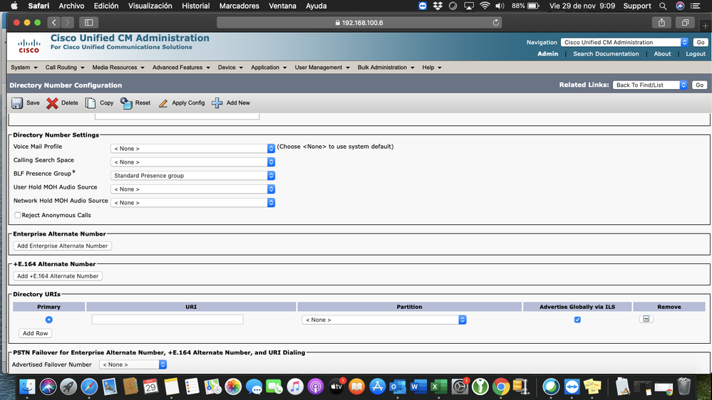The height and width of the screenshot is (400, 712).
Task: Open the Media Resources menu
Action: pos(118,67)
